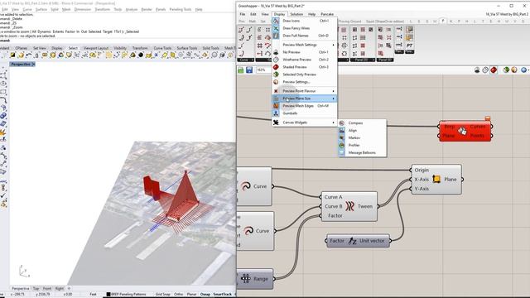Expand Preview Plane Size submenu
This screenshot has height=298, width=530.
tap(305, 99)
